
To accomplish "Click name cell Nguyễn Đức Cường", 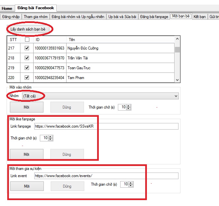I will tap(120, 48).
